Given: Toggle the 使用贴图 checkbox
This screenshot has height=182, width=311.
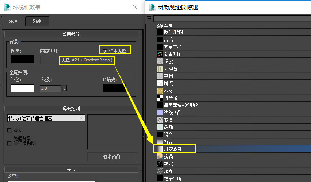Looking at the screenshot, I should tap(105, 51).
